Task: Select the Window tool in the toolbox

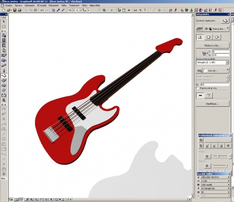Action: (x=3, y=45)
